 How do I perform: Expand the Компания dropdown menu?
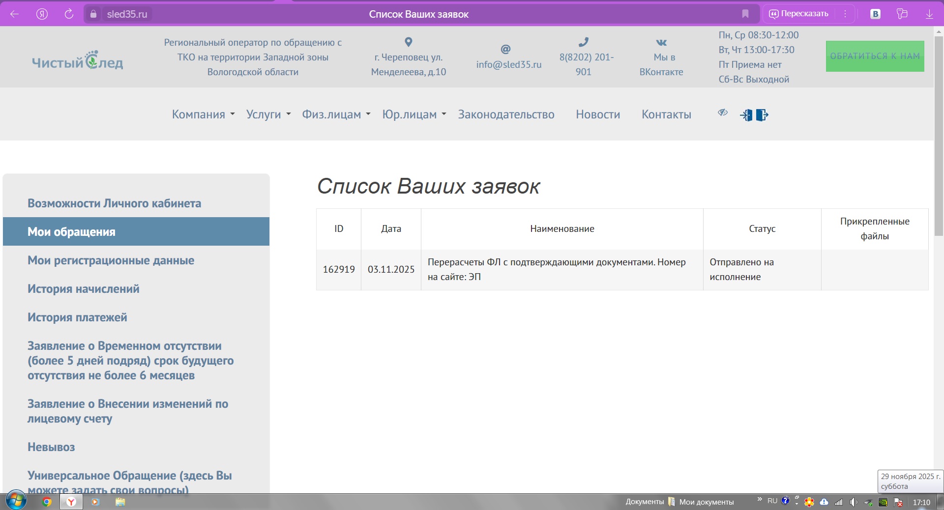tap(203, 114)
